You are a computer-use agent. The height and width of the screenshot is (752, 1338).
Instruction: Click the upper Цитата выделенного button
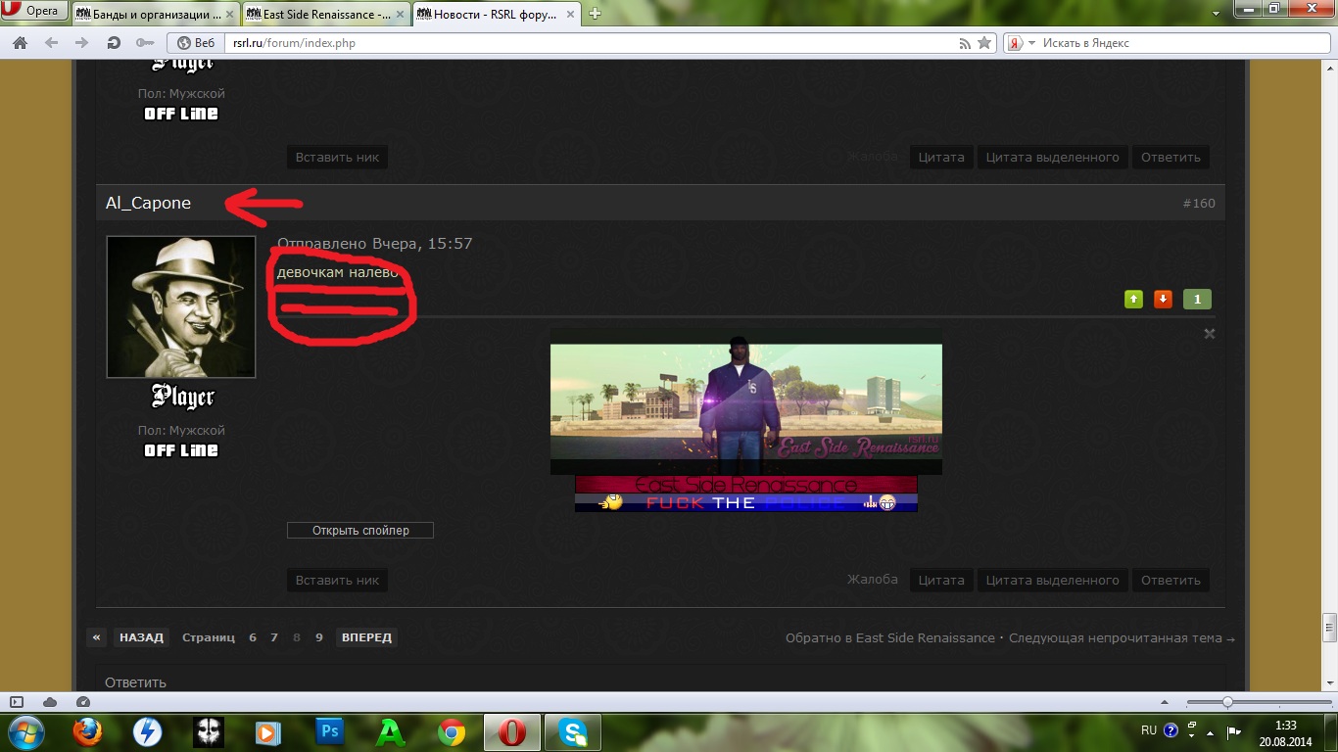1052,157
